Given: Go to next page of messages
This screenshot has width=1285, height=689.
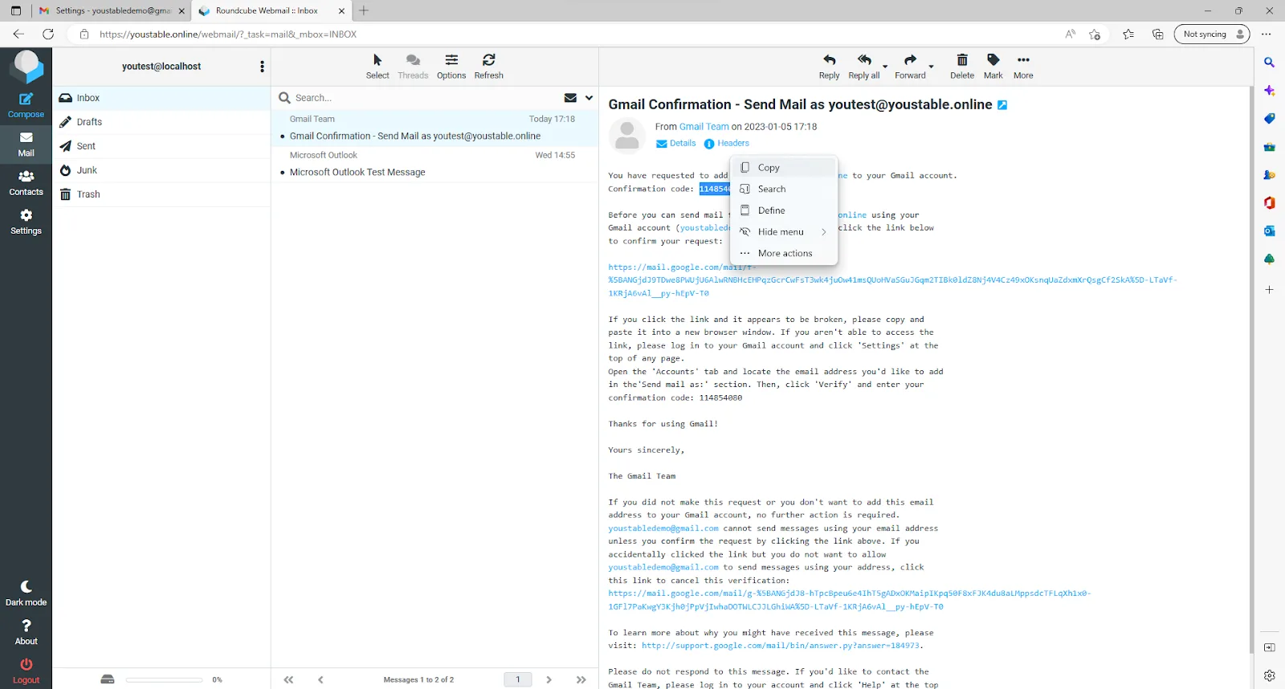Looking at the screenshot, I should (x=549, y=679).
